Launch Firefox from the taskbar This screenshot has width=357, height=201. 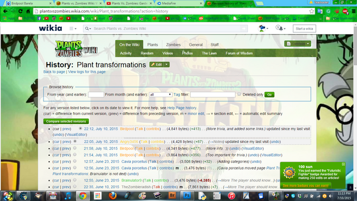click(113, 196)
